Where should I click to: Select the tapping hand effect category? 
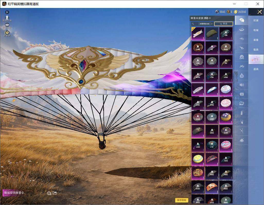pos(242,122)
